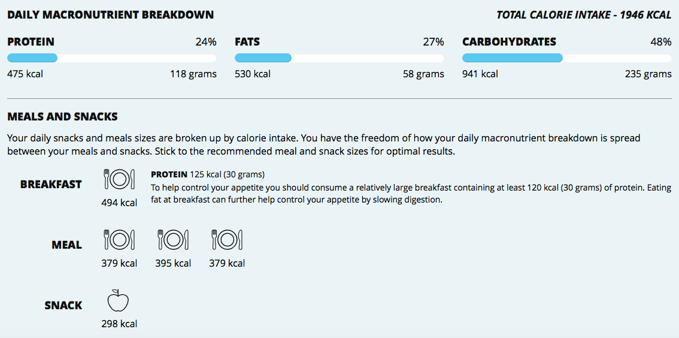Screen dimensions: 679x338
Task: Click the Daily Macronutrient Breakdown title
Action: point(110,15)
